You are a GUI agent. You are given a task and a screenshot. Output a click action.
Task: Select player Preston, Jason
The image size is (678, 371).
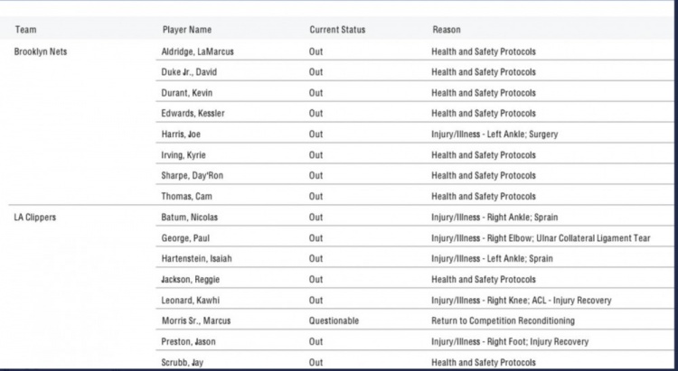[188, 341]
